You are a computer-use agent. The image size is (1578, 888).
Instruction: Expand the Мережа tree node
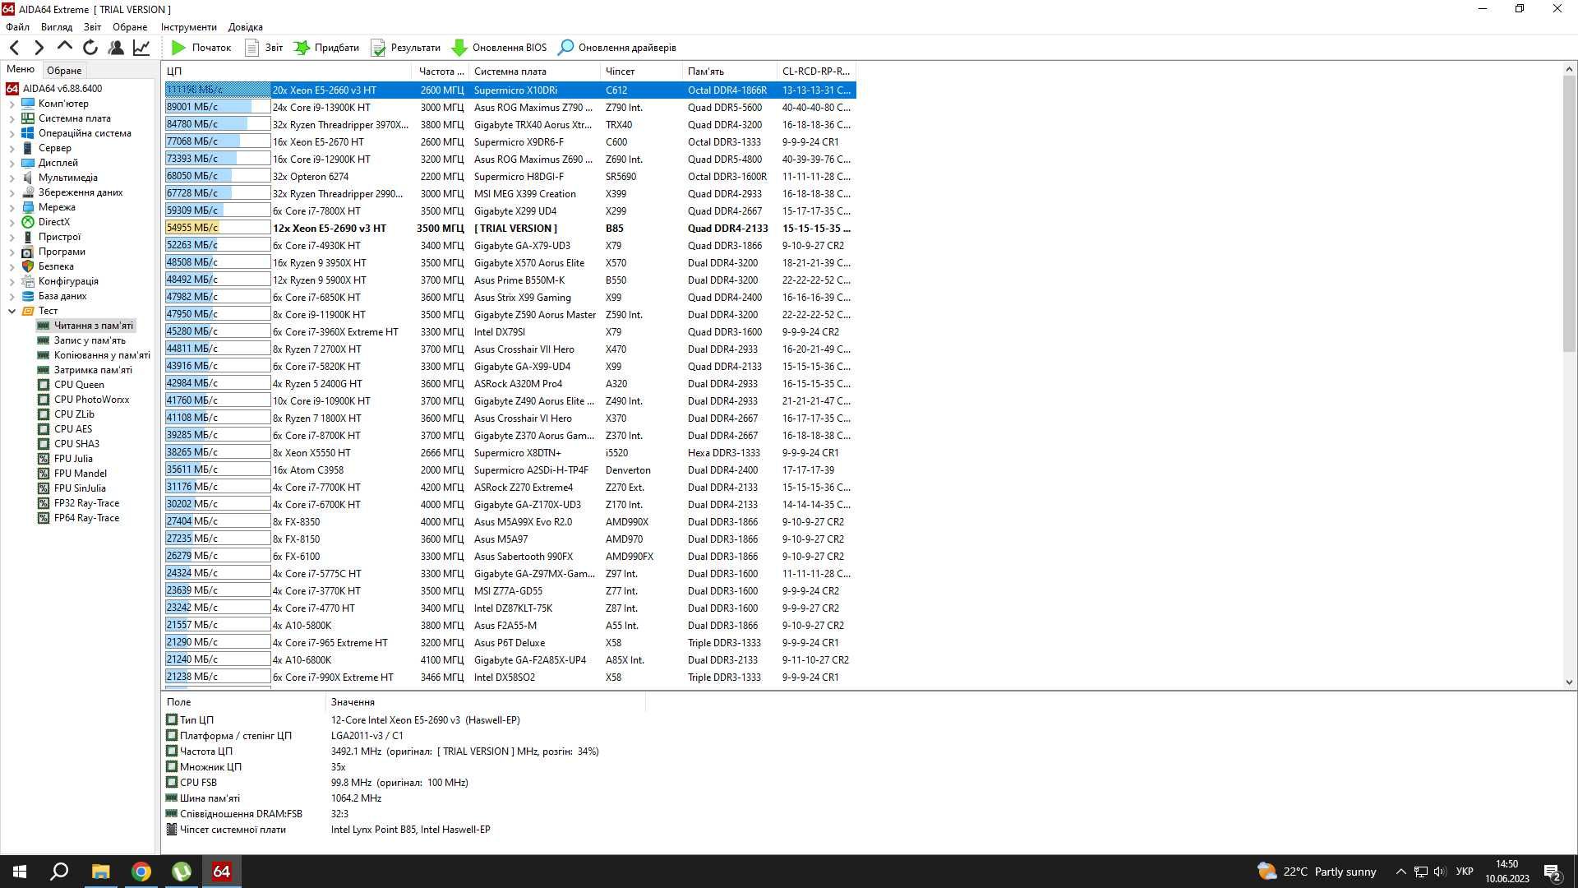[12, 208]
